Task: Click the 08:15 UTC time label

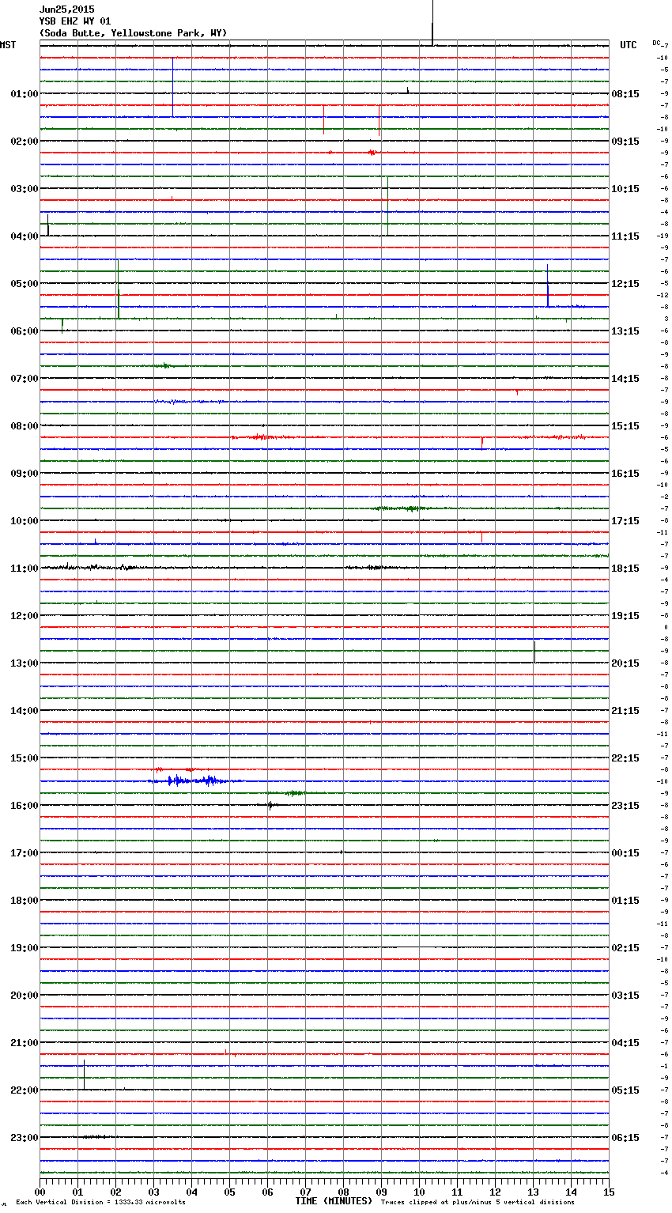Action: pyautogui.click(x=625, y=94)
